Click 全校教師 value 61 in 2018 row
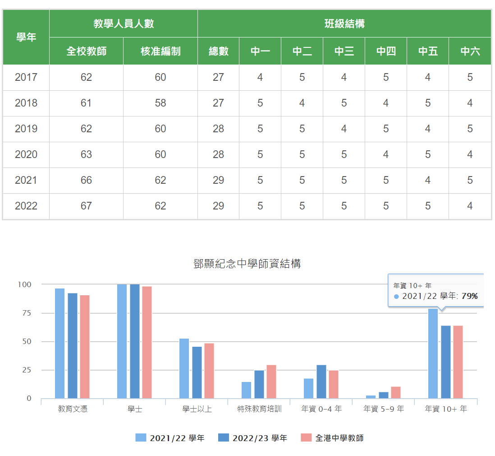Screen dimensions: 495x456 (x=86, y=103)
